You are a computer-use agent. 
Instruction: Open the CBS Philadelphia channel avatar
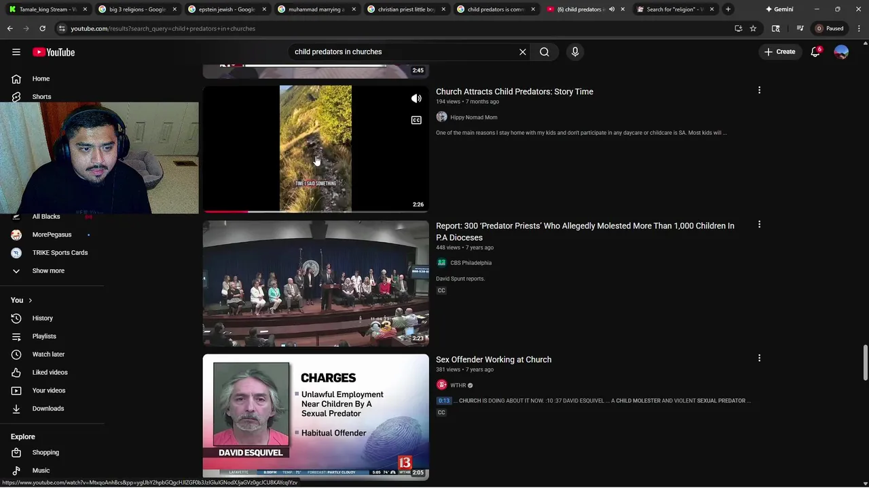coord(441,263)
